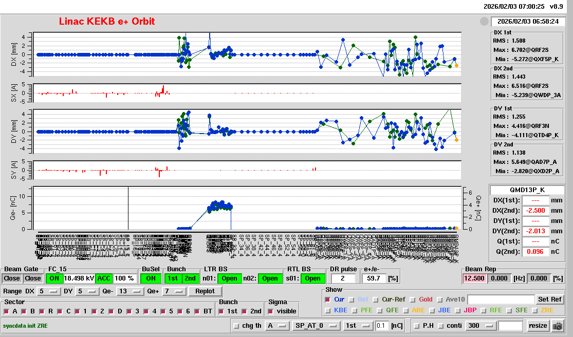Enable the Cur-Ref show checkbox
573x337 pixels.
(x=376, y=299)
